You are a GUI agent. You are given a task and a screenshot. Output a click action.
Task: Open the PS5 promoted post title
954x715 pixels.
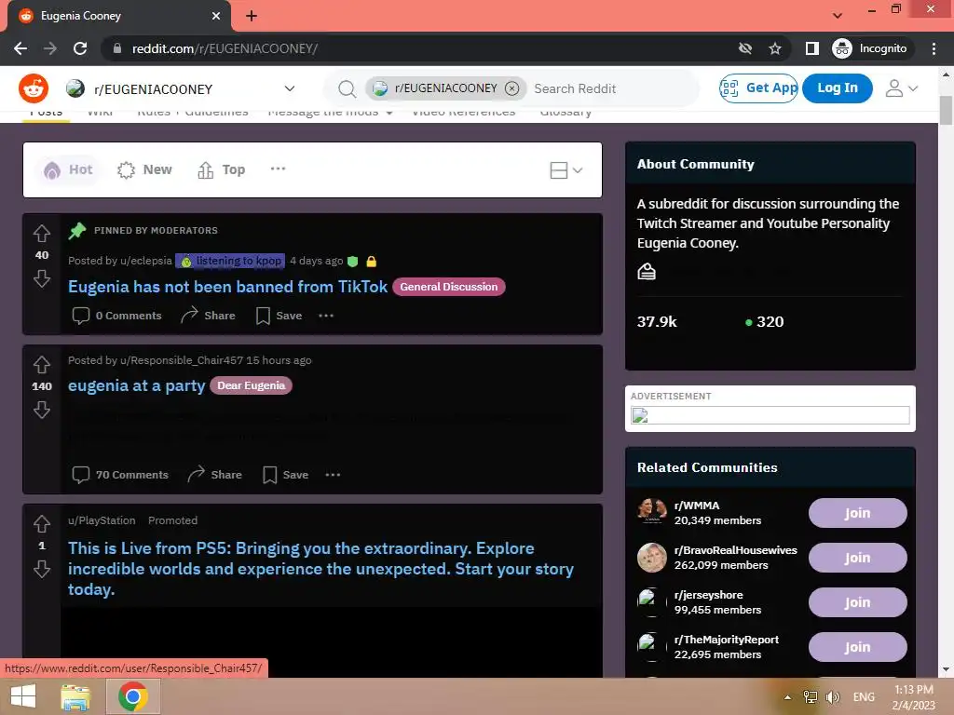tap(320, 569)
